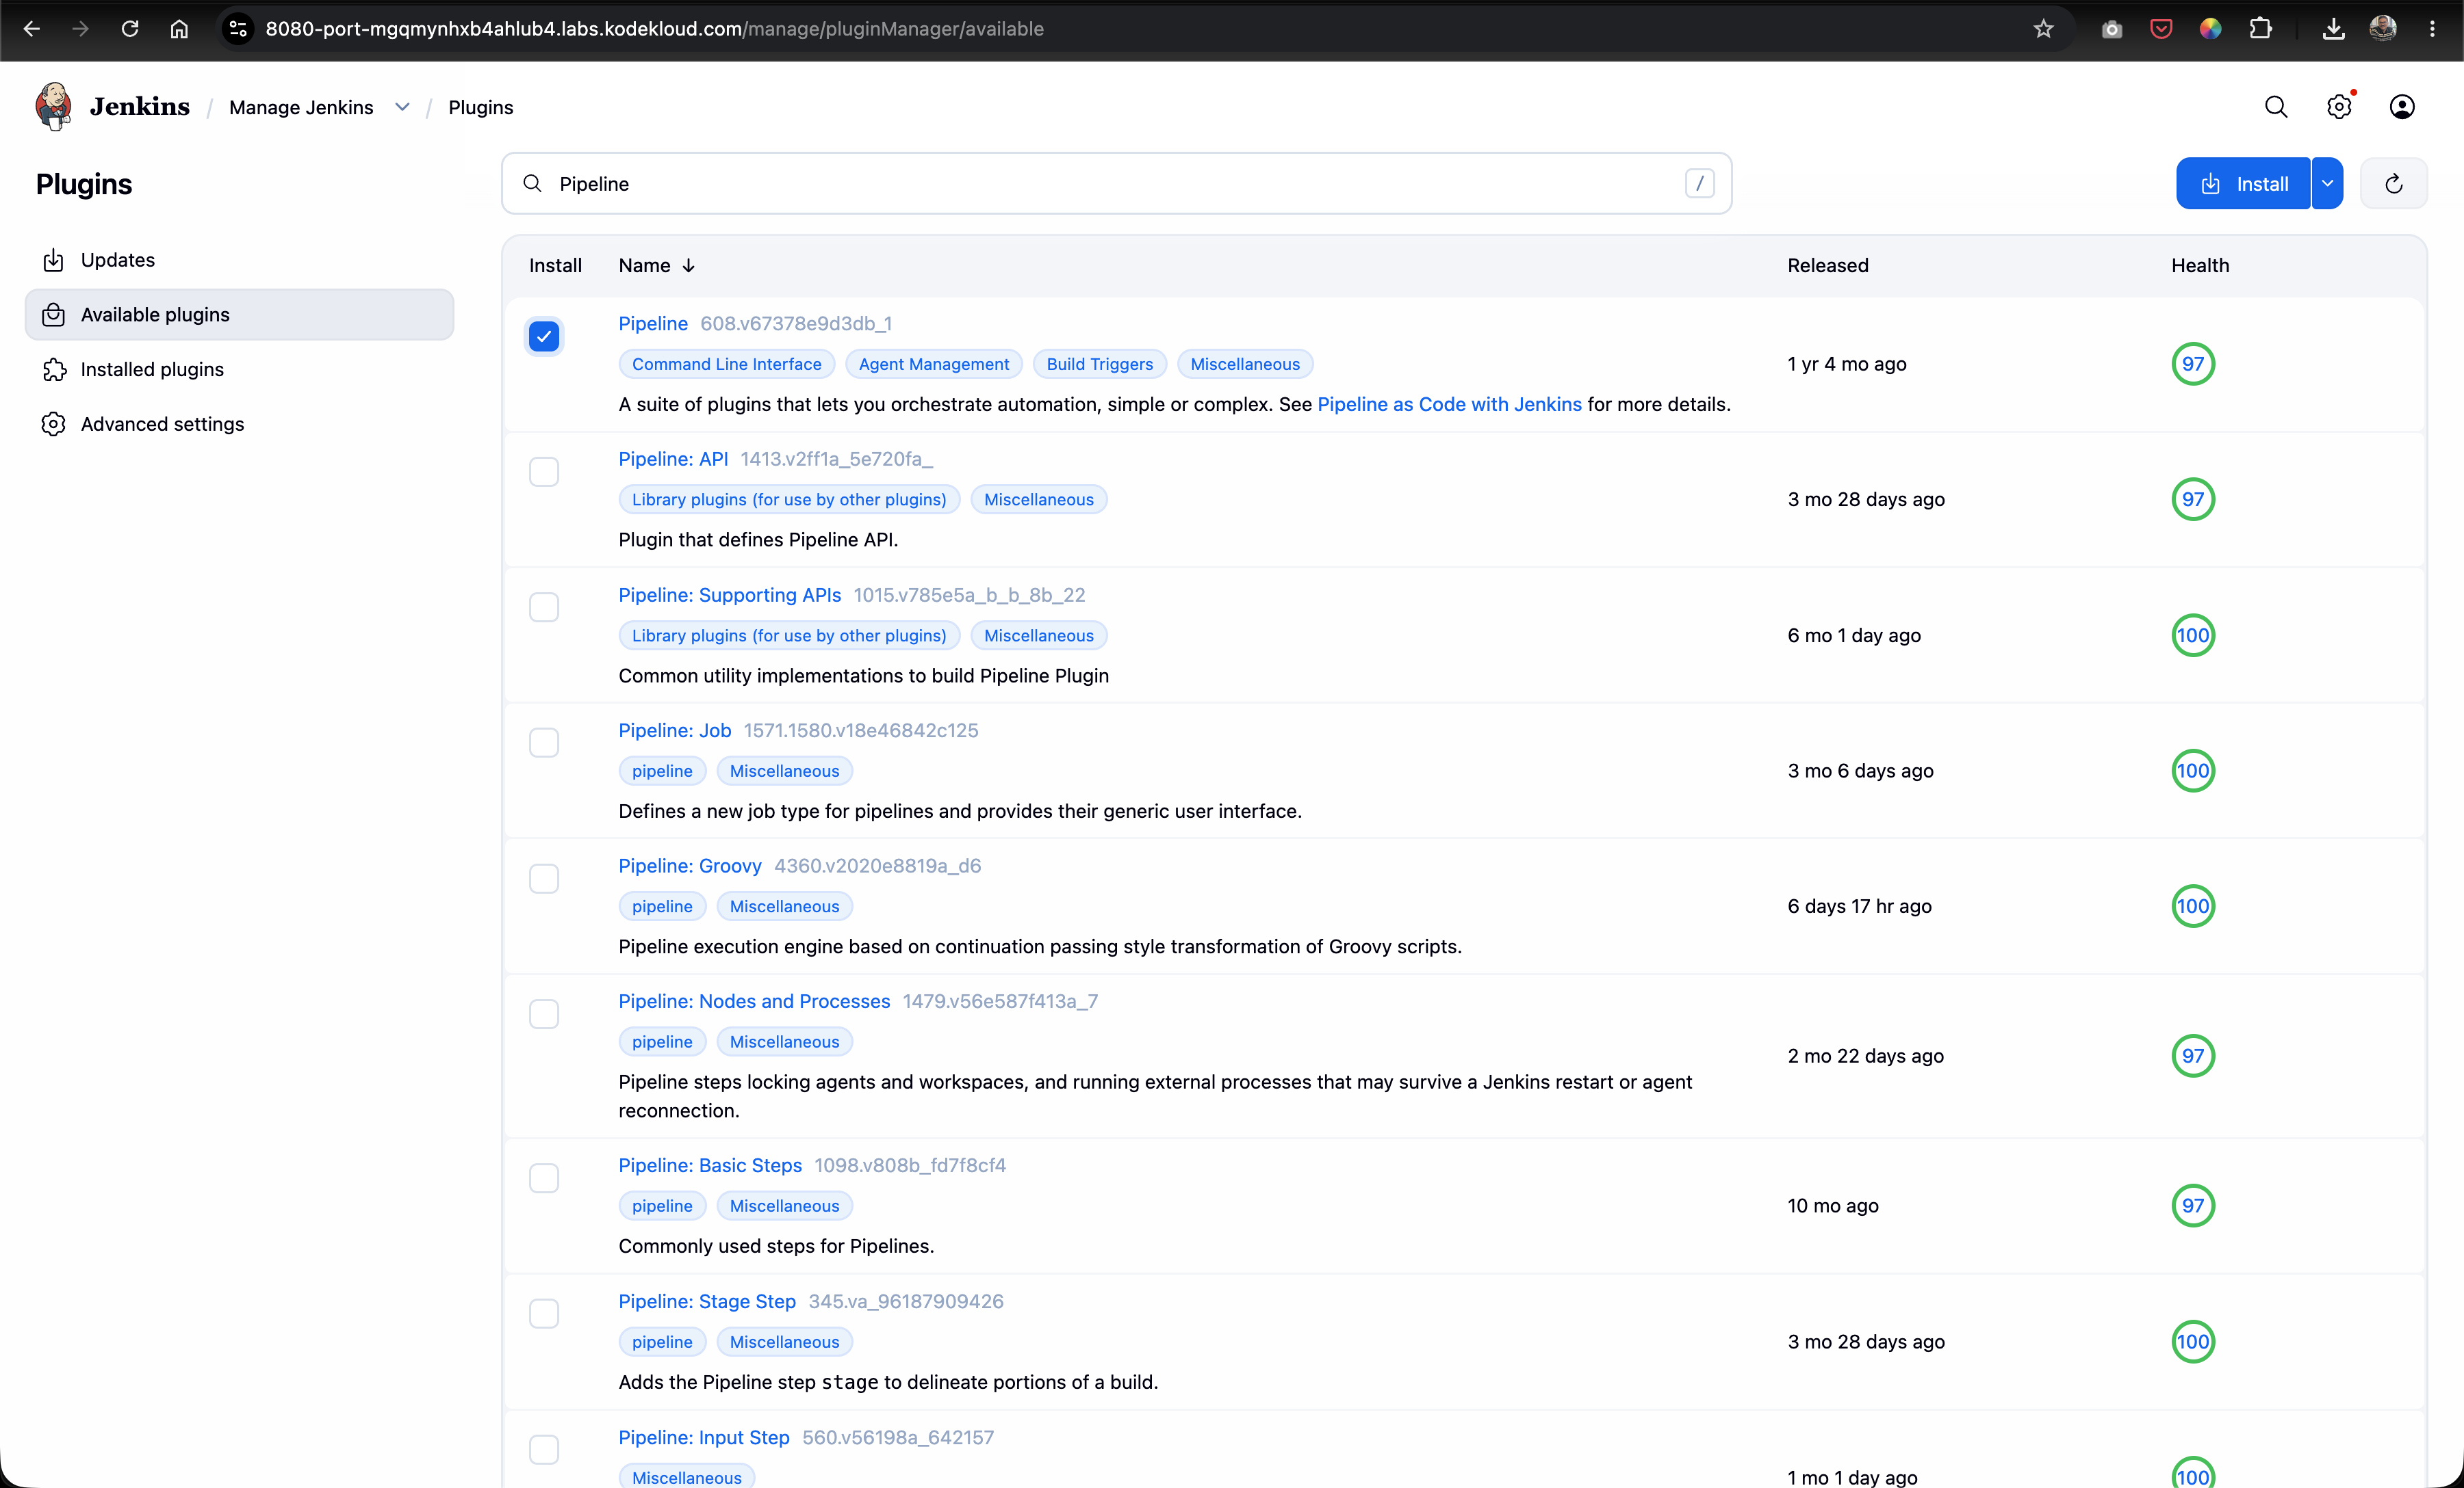Expand the Manage Jenkins breadcrumb chevron
Image resolution: width=2464 pixels, height=1488 pixels.
402,107
